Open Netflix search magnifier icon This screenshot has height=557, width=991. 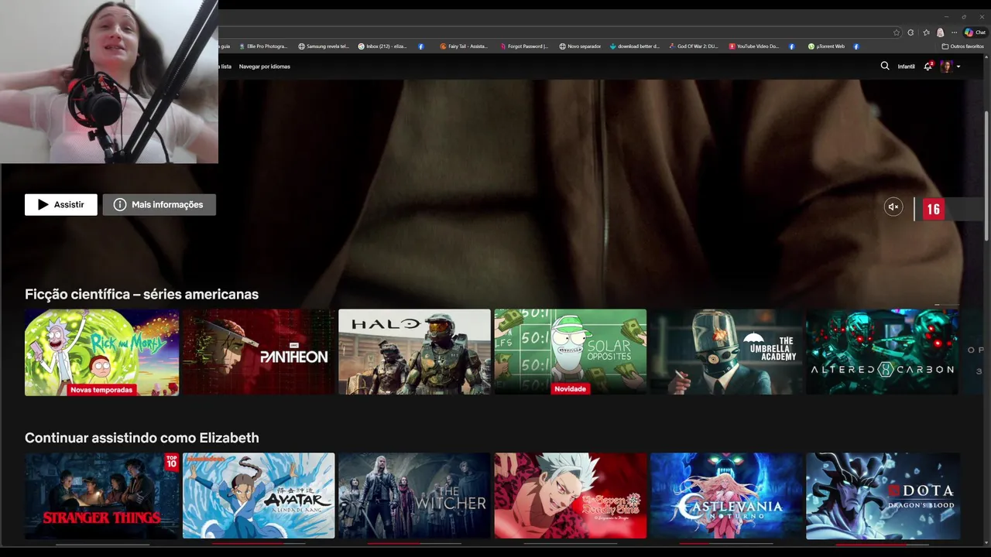click(885, 67)
